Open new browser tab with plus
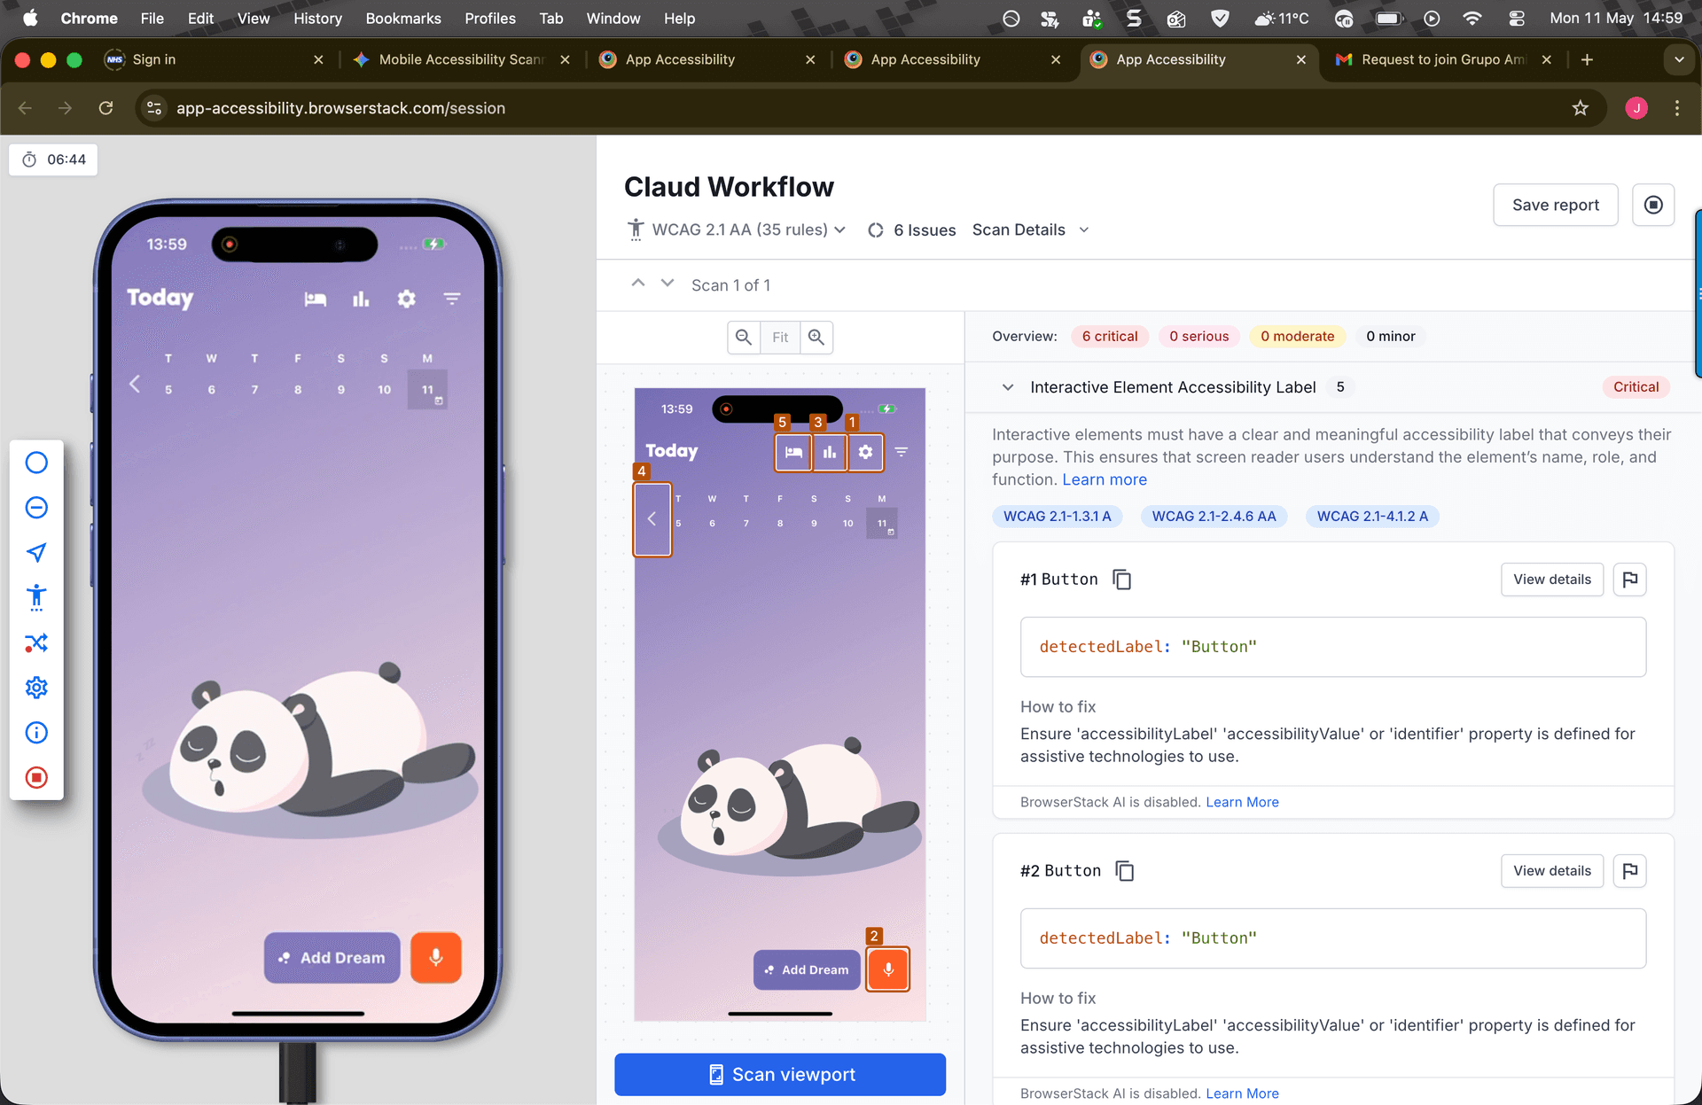This screenshot has height=1105, width=1702. point(1587,59)
